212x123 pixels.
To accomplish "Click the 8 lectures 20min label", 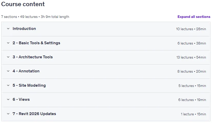I will (x=192, y=72).
